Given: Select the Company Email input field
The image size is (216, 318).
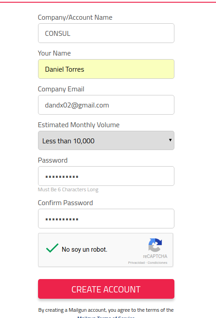Looking at the screenshot, I should (106, 105).
